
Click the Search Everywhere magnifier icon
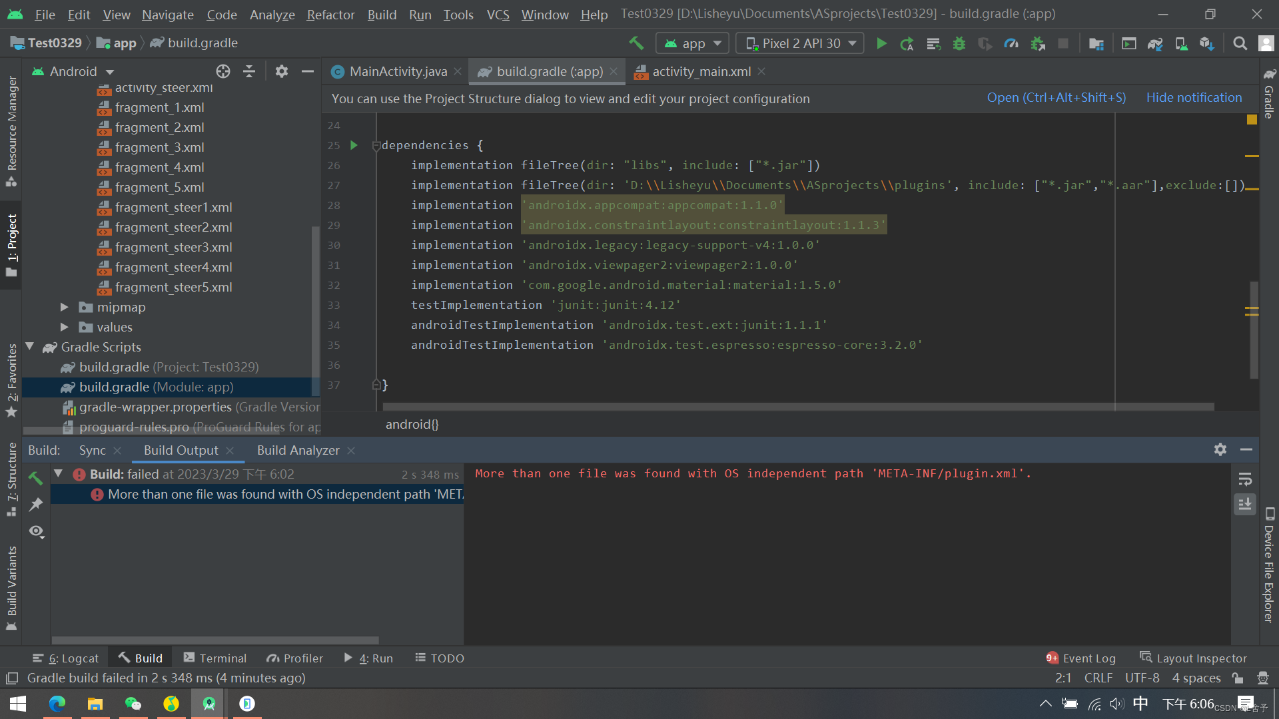click(x=1240, y=43)
